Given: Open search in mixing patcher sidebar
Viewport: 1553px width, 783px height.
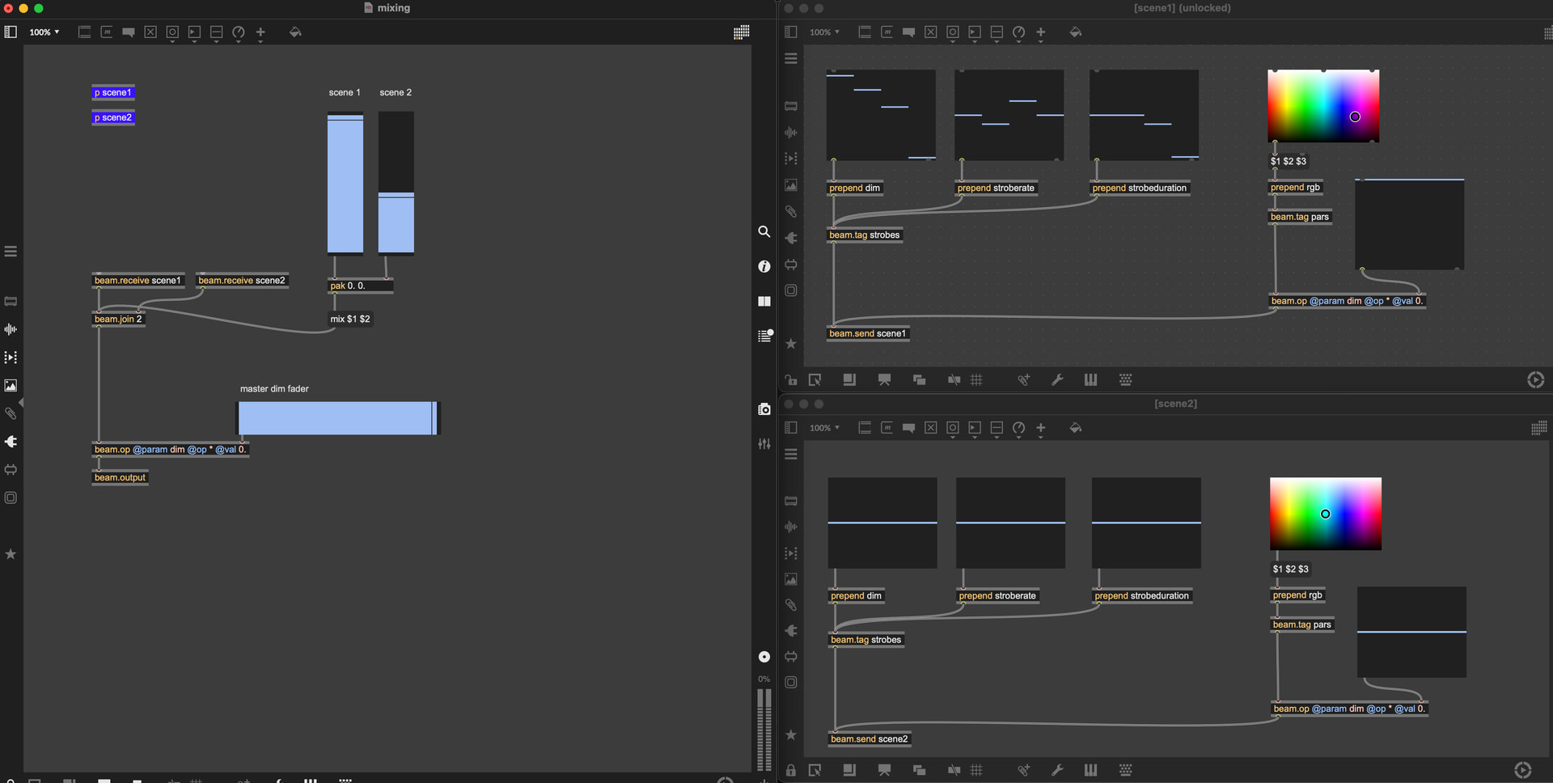Looking at the screenshot, I should pos(764,232).
